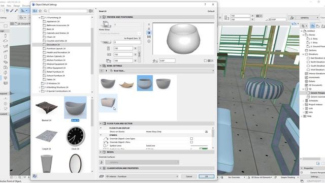This screenshot has width=325, height=183.
Task: Click the object rotation angle icon
Action: [155, 61]
